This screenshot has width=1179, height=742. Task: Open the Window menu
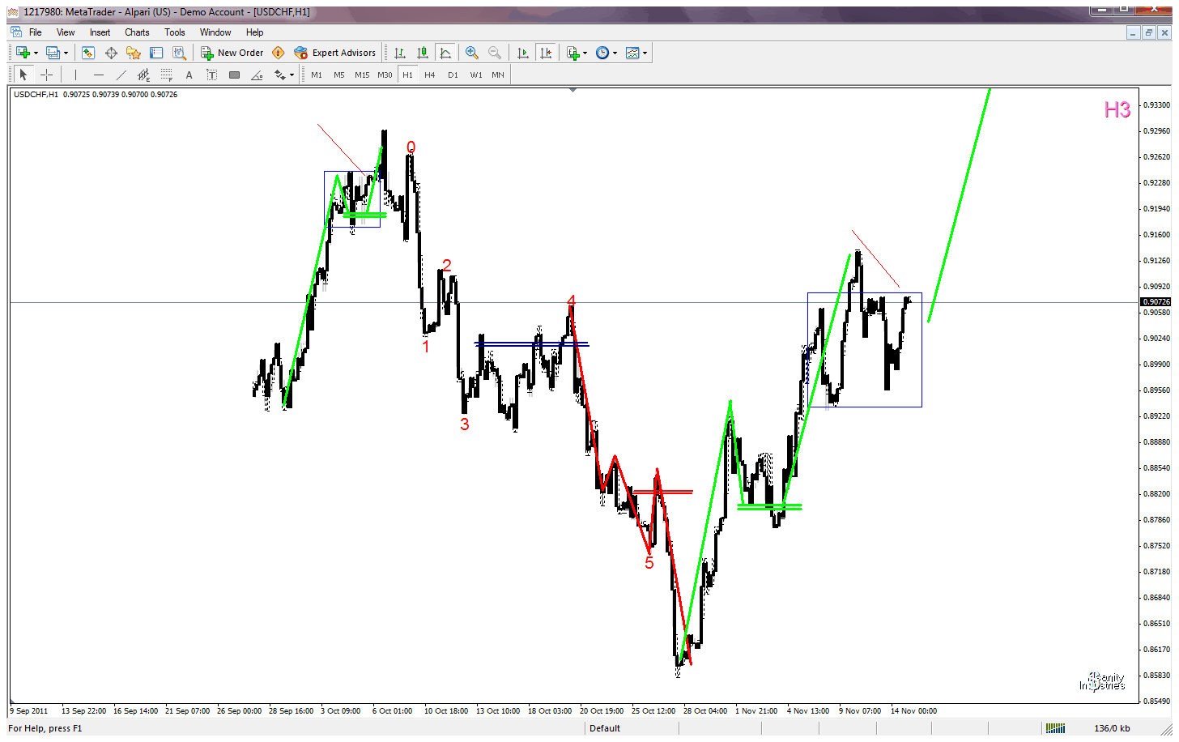click(215, 32)
